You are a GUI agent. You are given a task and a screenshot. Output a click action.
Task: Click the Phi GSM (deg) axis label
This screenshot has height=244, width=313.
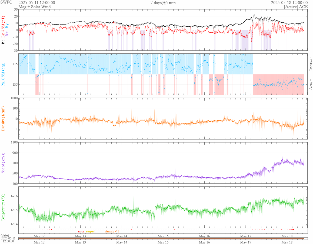[3, 74]
